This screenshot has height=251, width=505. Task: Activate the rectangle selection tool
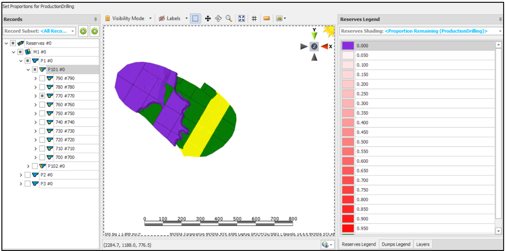tap(195, 19)
